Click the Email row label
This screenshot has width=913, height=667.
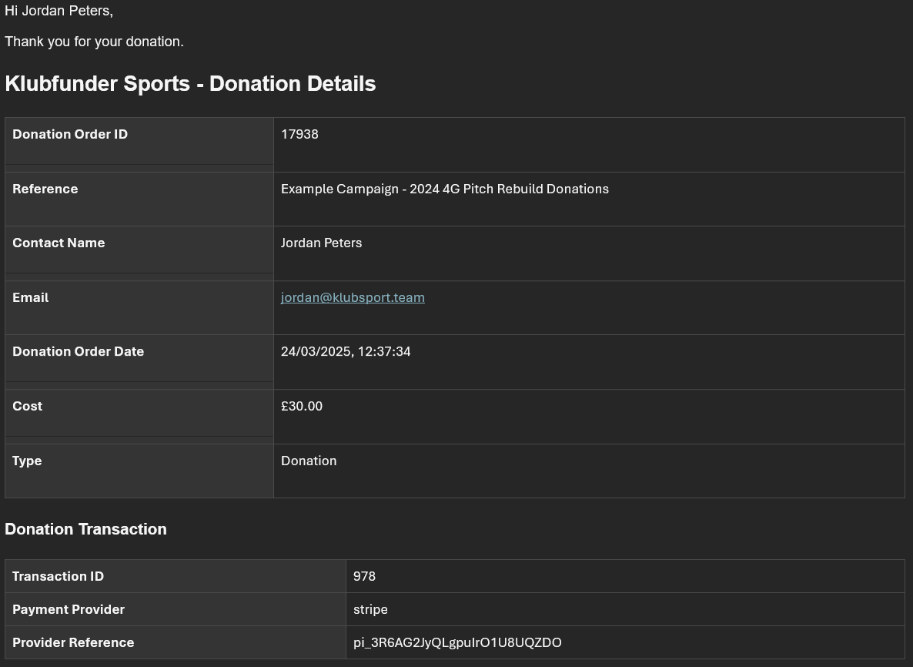(31, 298)
